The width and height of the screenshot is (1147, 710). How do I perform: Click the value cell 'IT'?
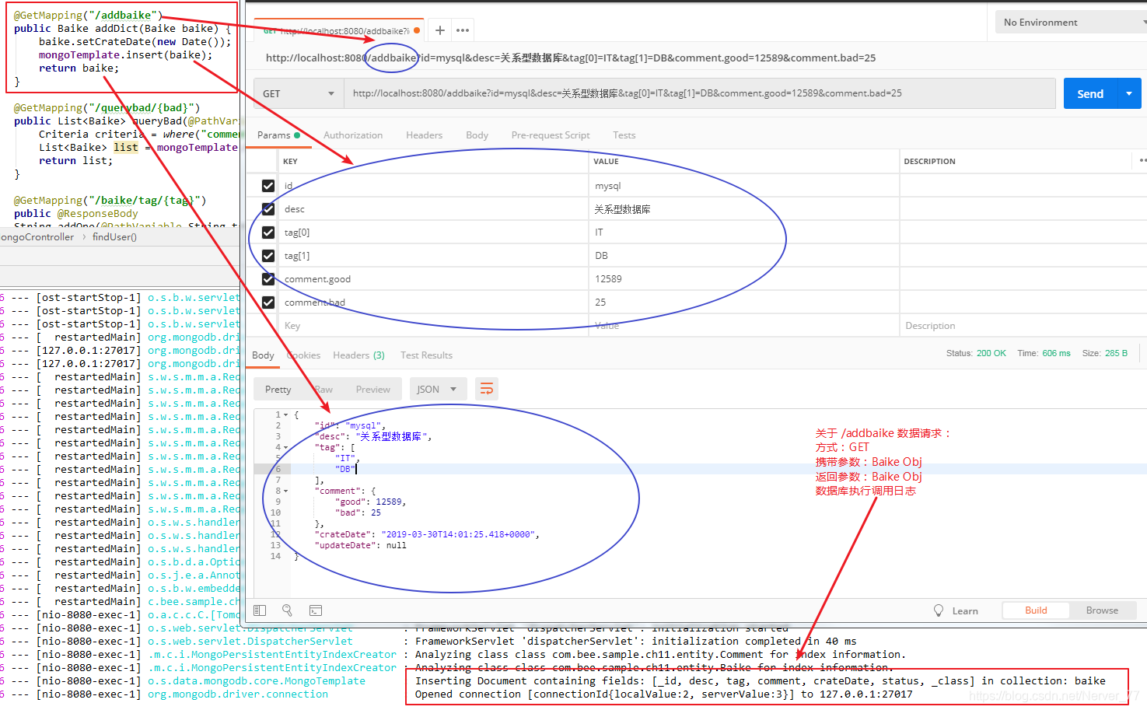pos(743,233)
